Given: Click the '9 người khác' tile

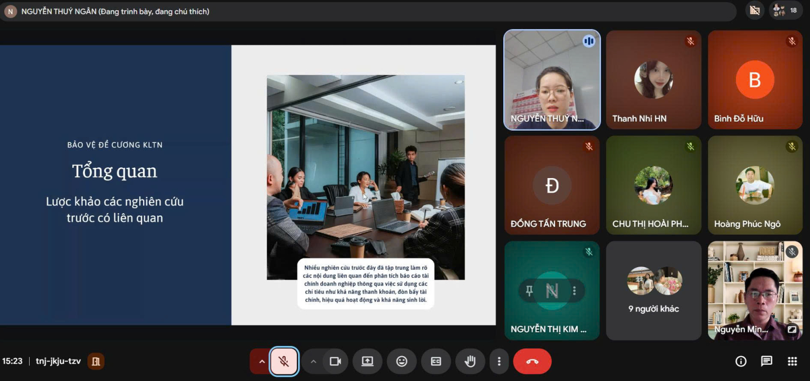Looking at the screenshot, I should coord(653,290).
